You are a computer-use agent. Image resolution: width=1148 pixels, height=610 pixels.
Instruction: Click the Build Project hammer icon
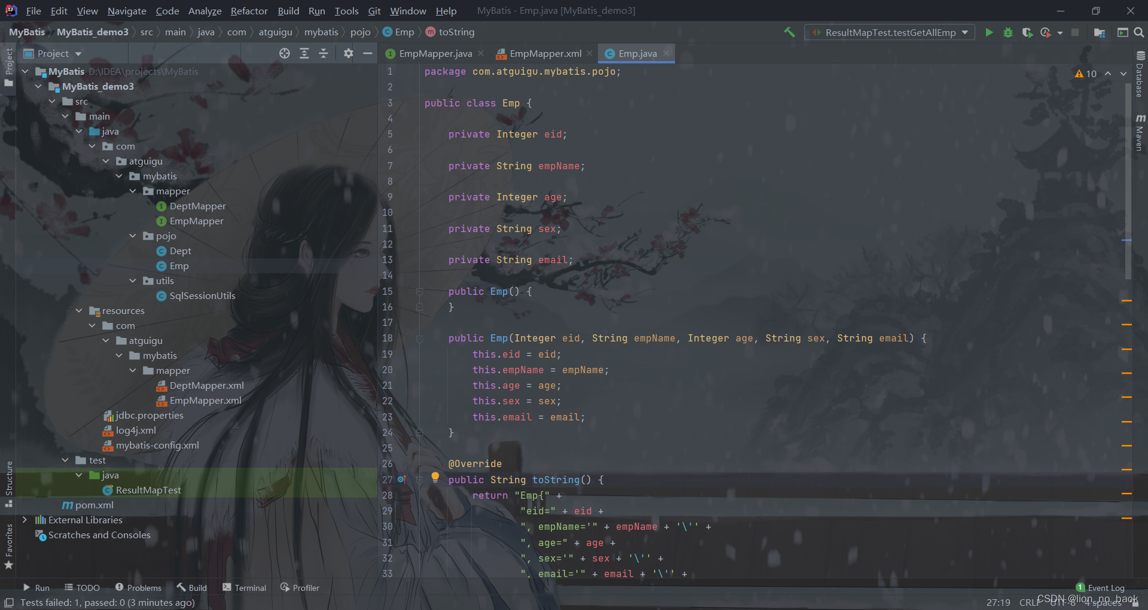pyautogui.click(x=789, y=32)
